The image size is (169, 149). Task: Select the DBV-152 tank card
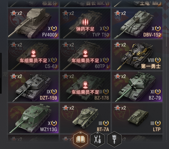pyautogui.click(x=137, y=23)
